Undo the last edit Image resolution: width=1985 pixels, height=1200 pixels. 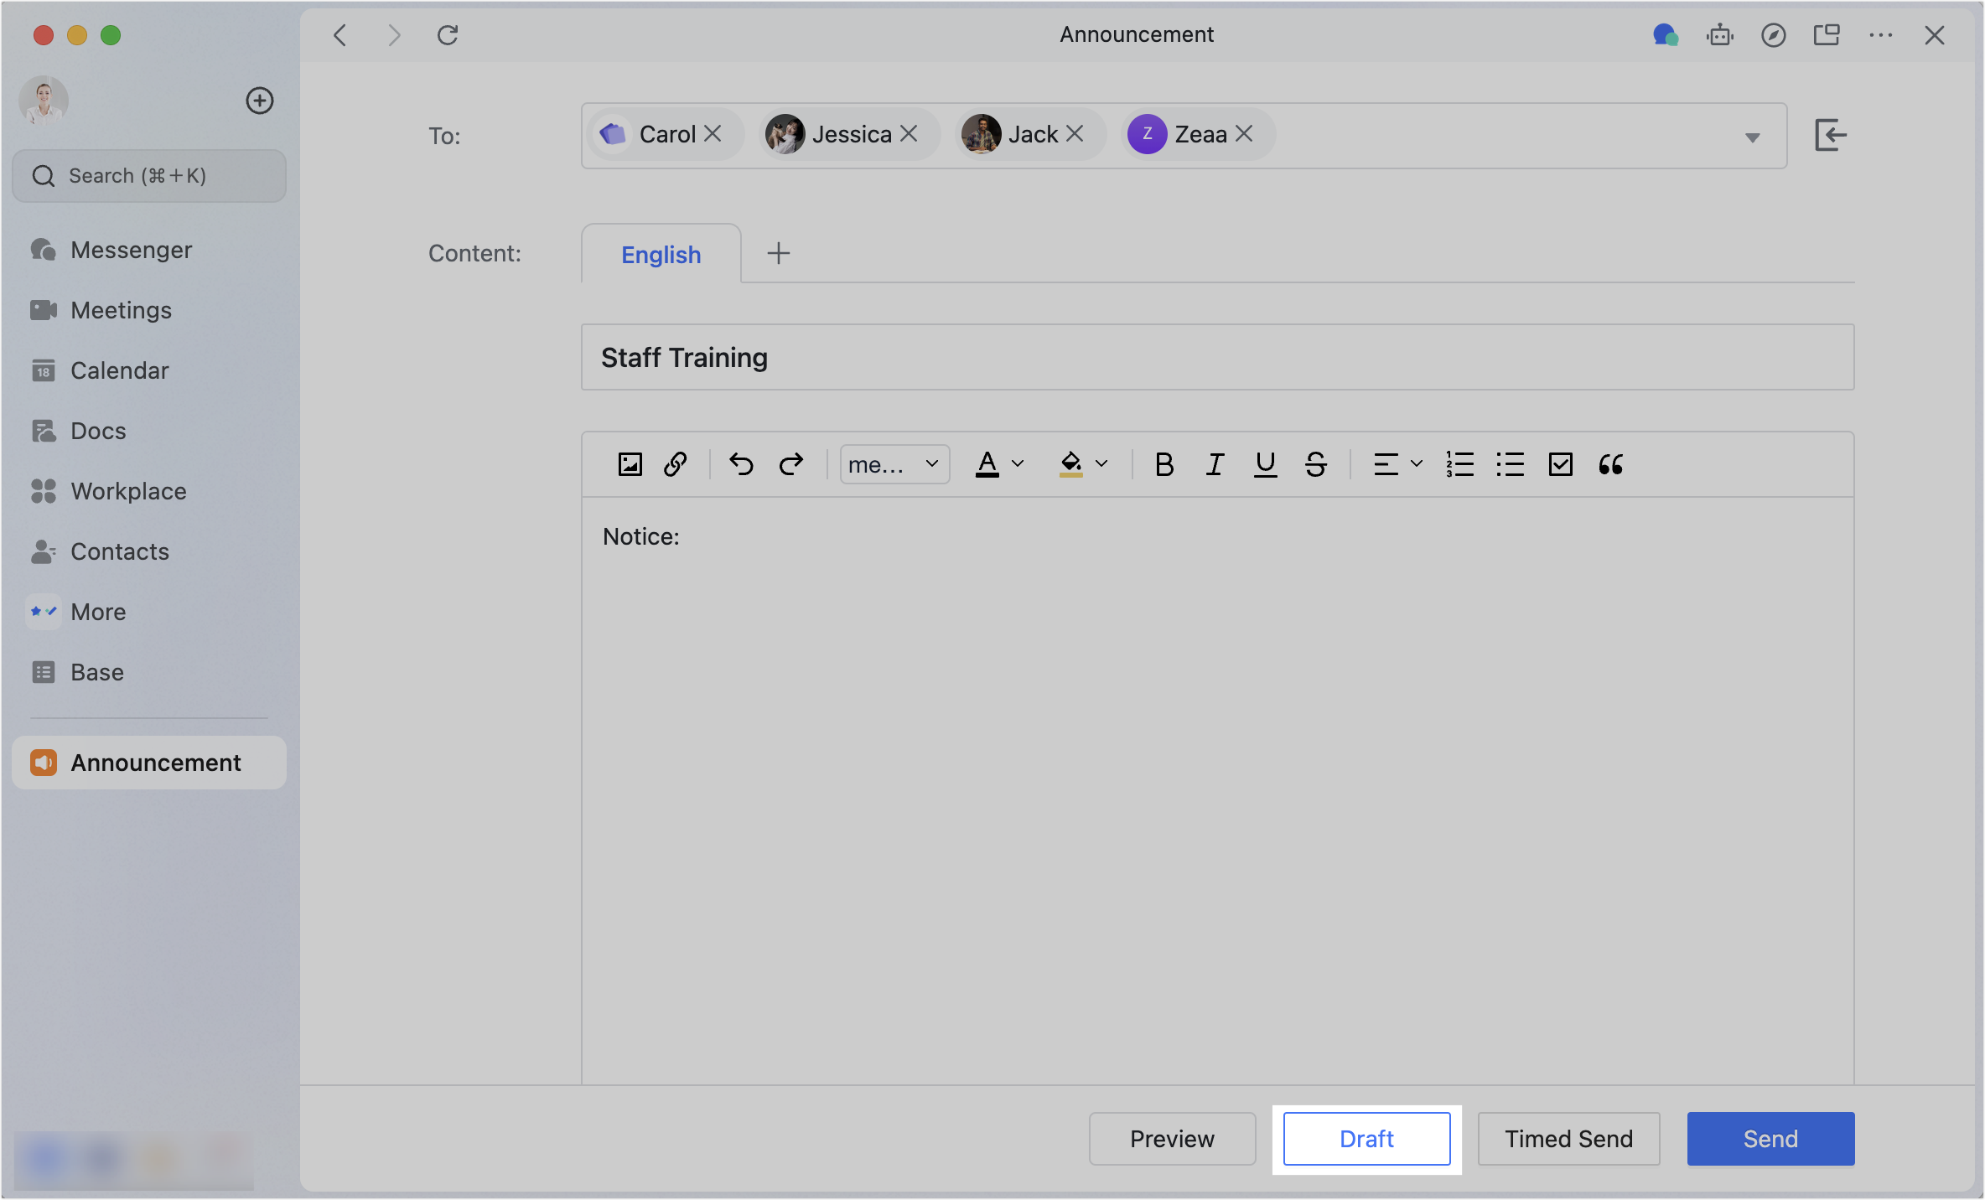(741, 464)
